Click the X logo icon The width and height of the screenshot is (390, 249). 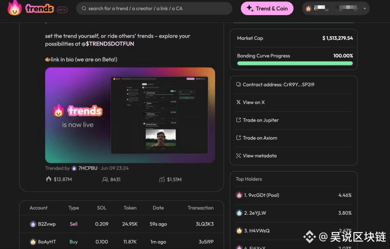click(238, 102)
